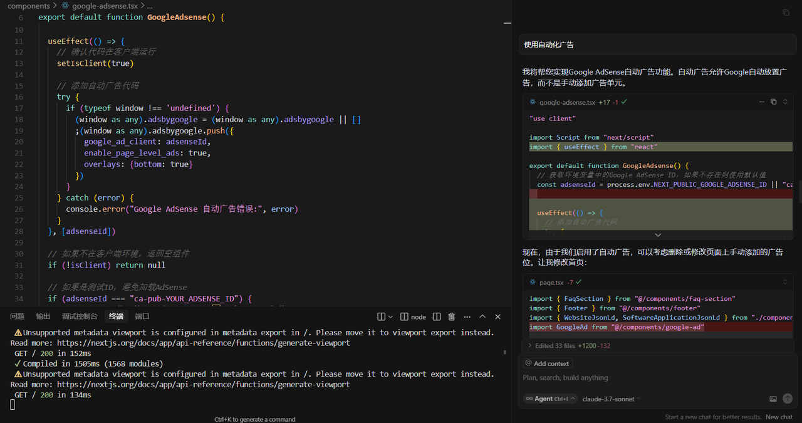Click the terminal scrollbar marker

click(x=505, y=352)
